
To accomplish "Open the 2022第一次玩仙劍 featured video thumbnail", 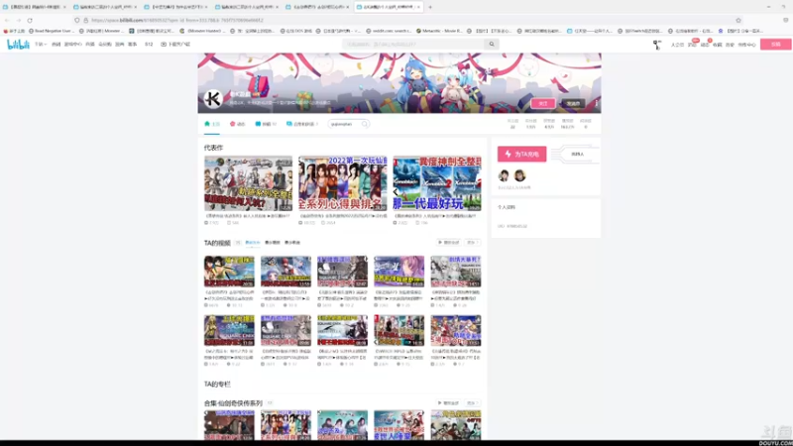I will (x=342, y=183).
